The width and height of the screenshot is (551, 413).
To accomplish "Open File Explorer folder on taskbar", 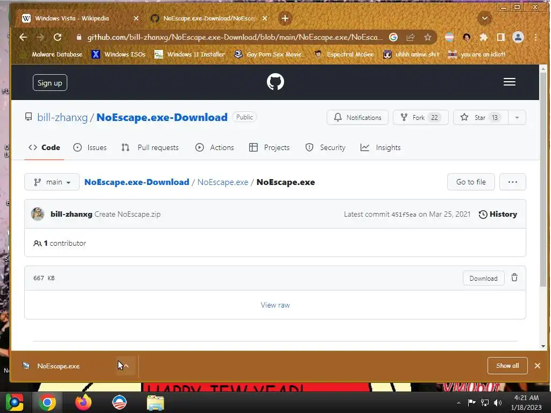I will (156, 403).
